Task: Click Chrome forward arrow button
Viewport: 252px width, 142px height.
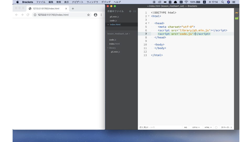Action: pos(22,15)
